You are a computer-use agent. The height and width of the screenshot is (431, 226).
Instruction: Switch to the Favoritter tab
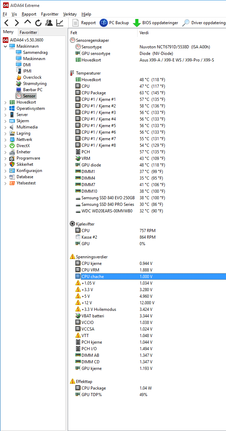coord(28,32)
